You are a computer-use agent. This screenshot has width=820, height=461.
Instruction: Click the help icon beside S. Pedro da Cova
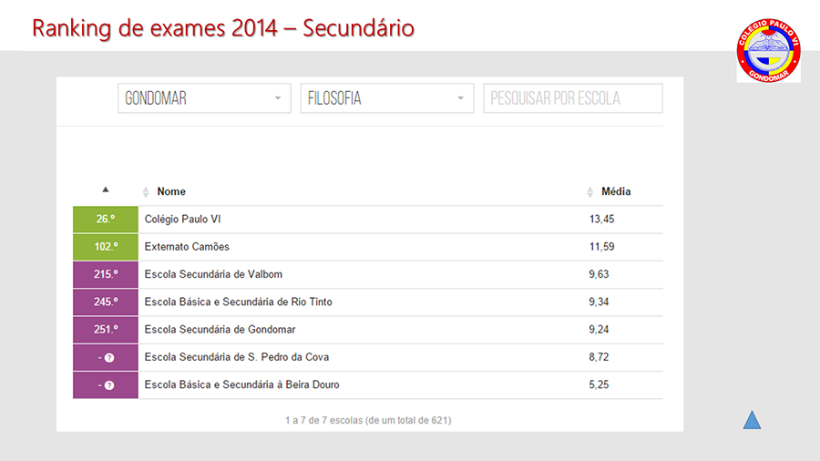109,357
